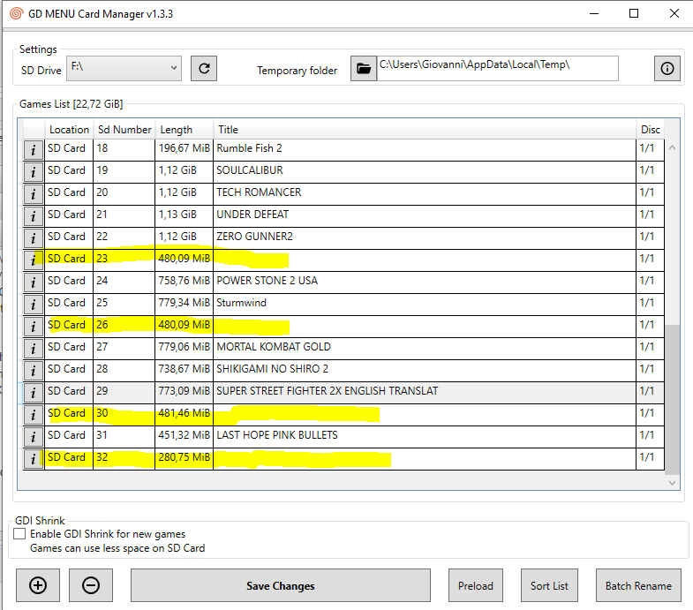
Task: Open info for Sturmwind row
Action: [34, 305]
